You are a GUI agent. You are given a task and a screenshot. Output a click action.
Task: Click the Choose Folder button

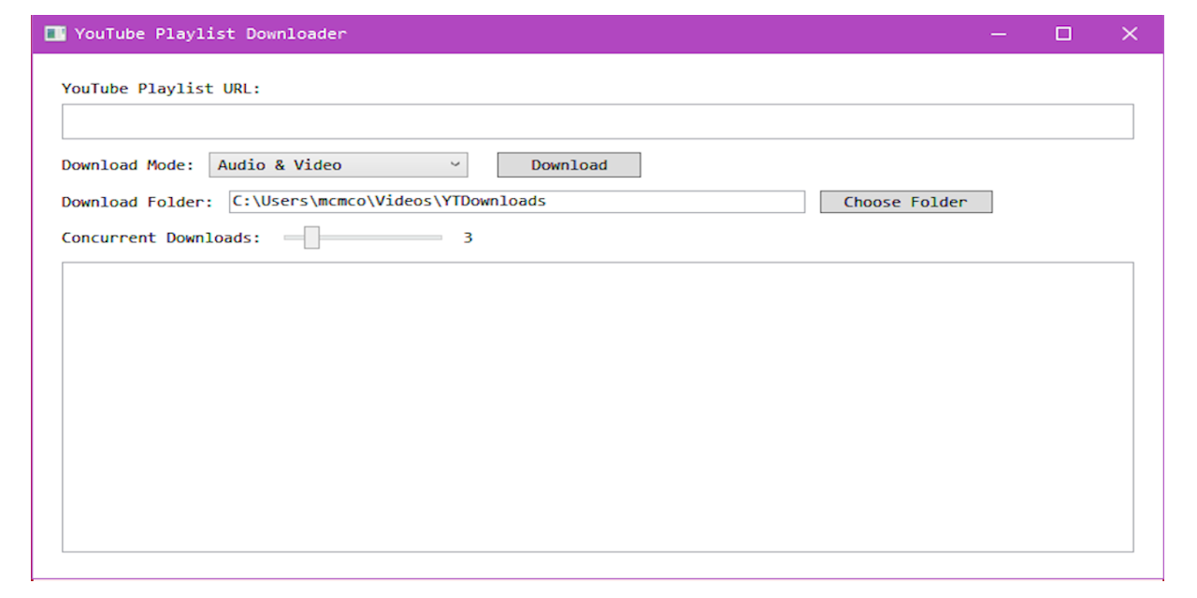point(905,202)
